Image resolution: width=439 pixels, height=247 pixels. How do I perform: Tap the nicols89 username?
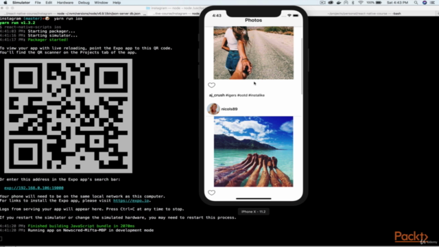229,109
